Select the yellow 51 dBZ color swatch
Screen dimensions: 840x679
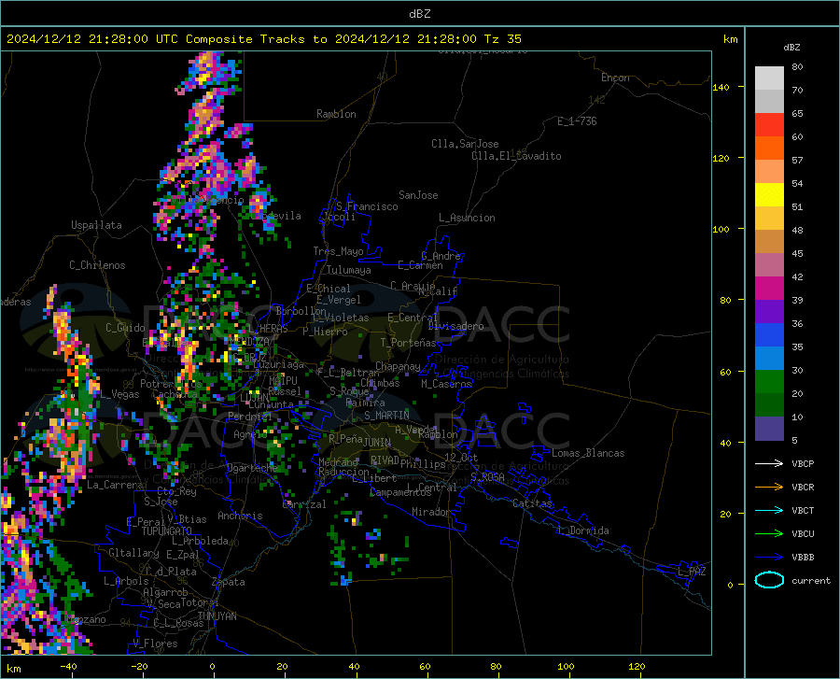point(769,195)
